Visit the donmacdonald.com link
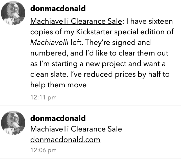The height and width of the screenshot is (159, 181). coord(65,139)
